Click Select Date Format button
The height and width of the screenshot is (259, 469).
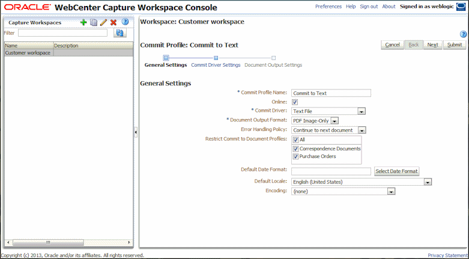click(396, 171)
